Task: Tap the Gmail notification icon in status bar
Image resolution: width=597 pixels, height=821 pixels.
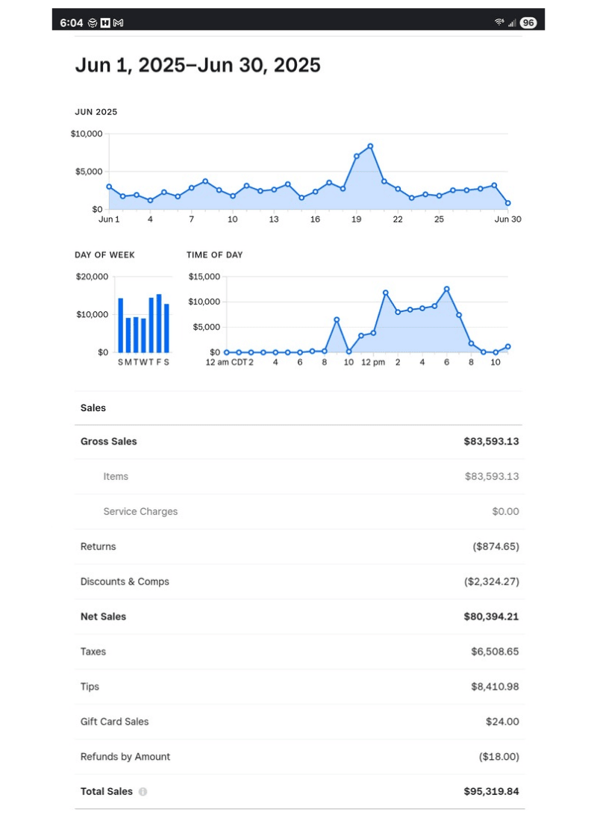Action: [x=119, y=23]
